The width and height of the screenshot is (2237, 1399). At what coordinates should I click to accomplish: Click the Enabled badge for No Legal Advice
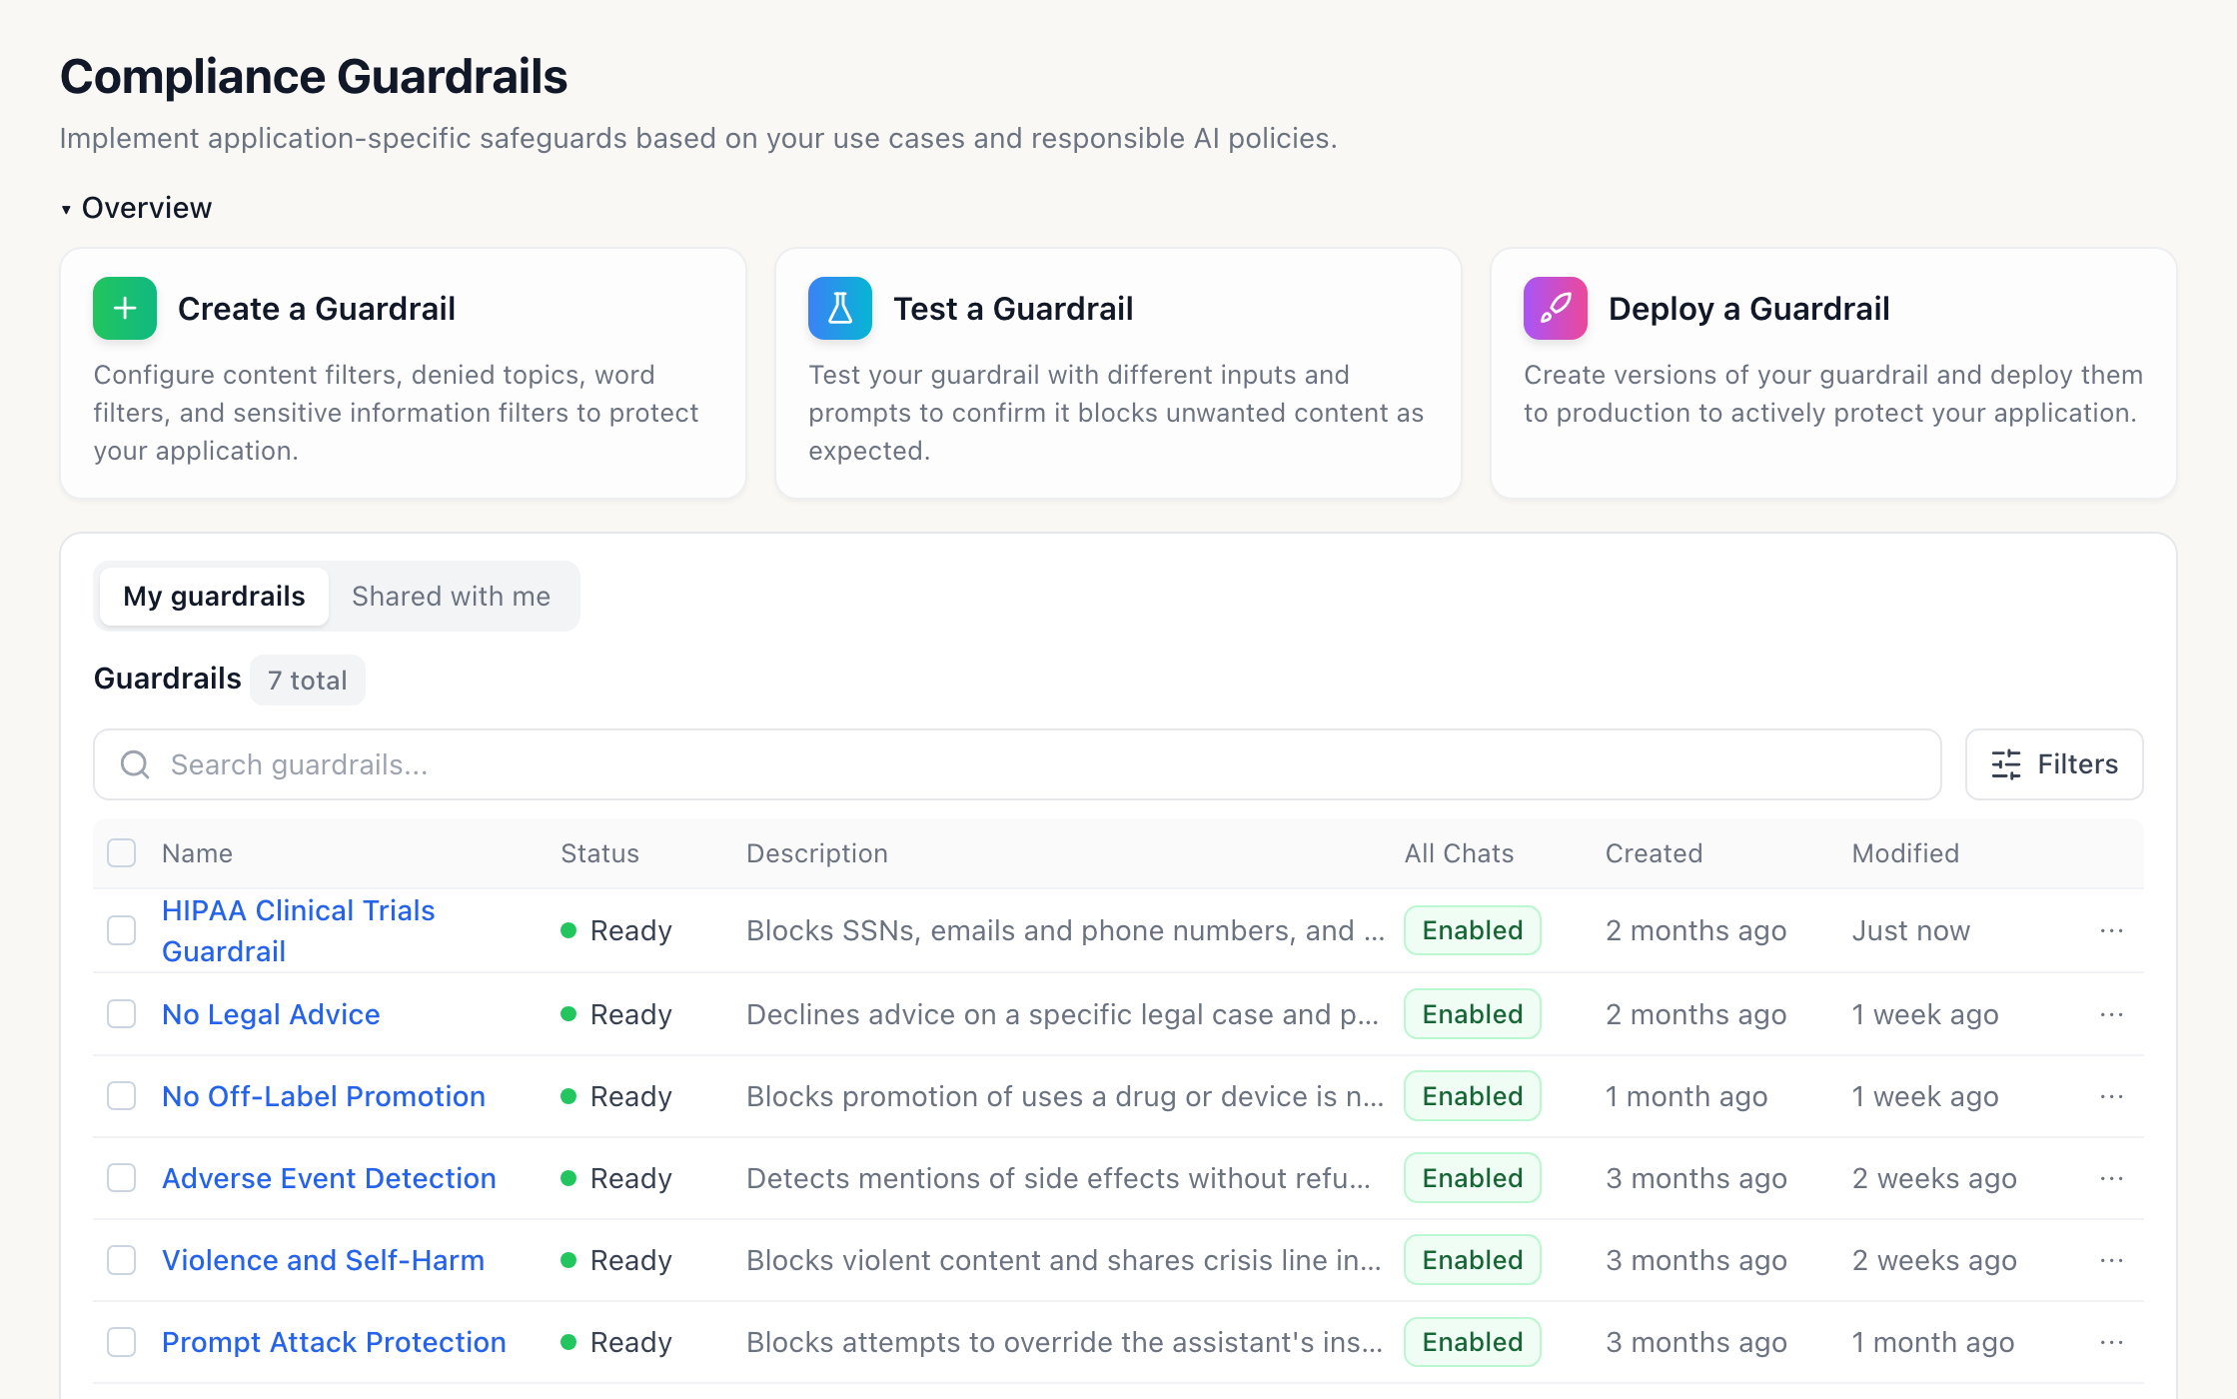[1473, 1014]
